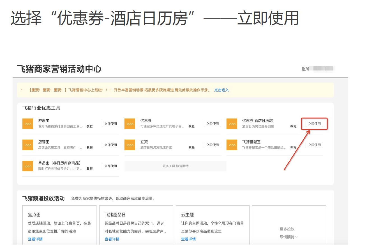
Task: Click the orange icon next to 店铺宝
Action: point(28,145)
